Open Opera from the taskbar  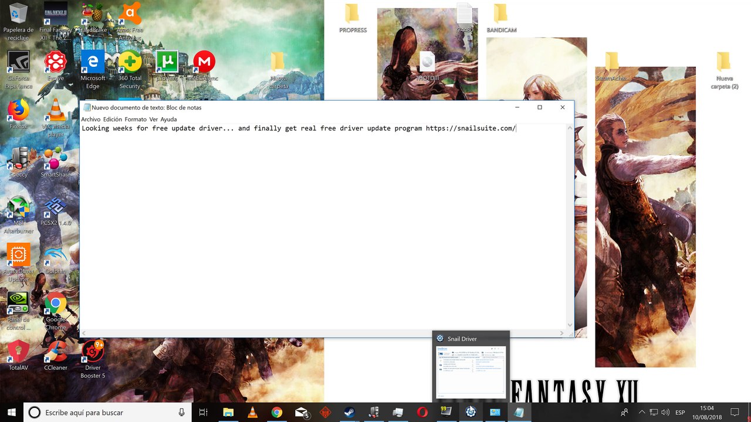422,412
